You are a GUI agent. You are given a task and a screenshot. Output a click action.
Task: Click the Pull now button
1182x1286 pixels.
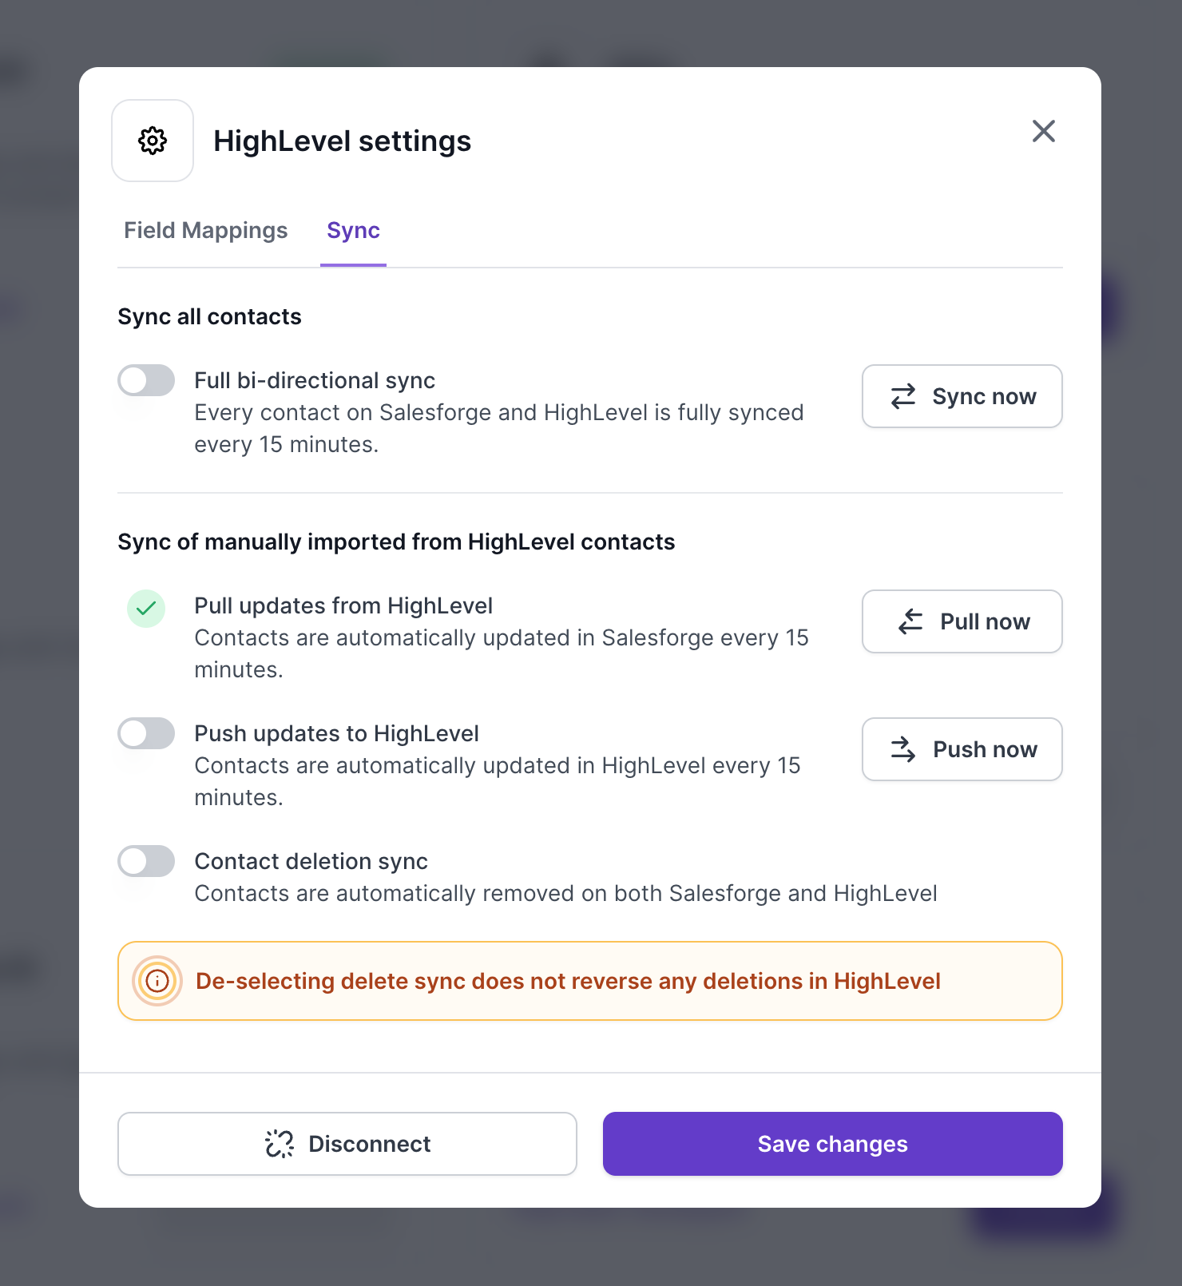tap(962, 621)
